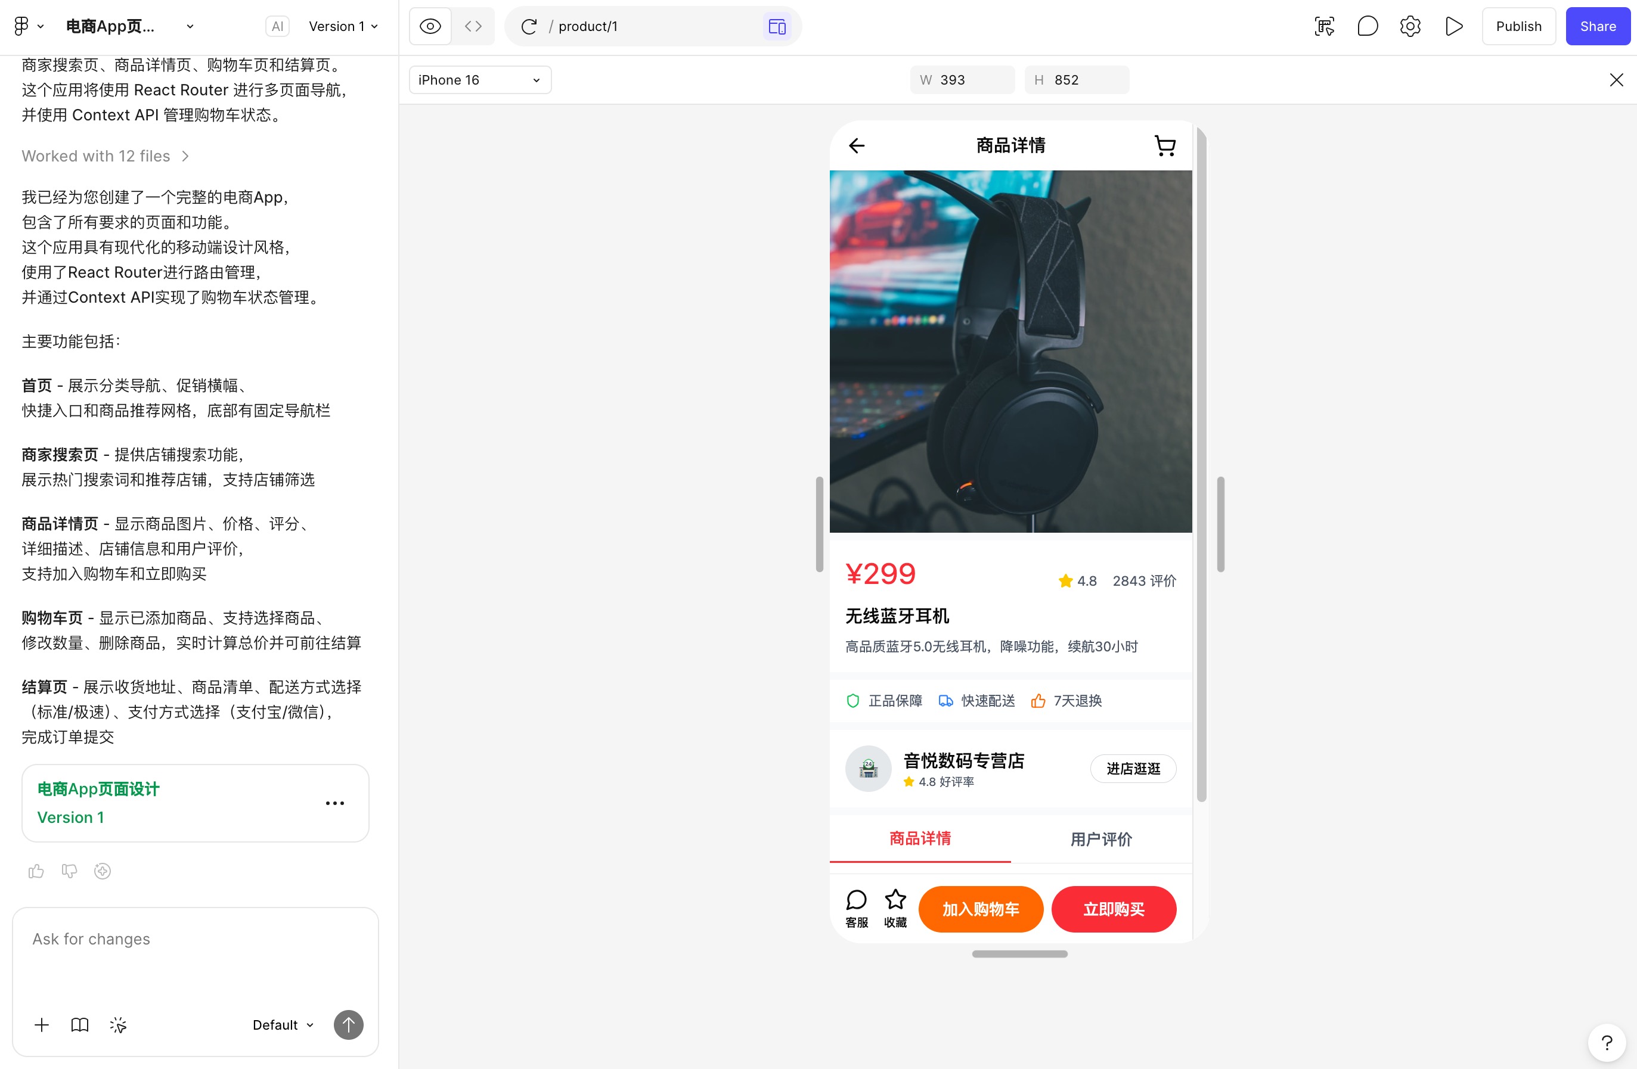Switch to code view icon

[x=473, y=26]
